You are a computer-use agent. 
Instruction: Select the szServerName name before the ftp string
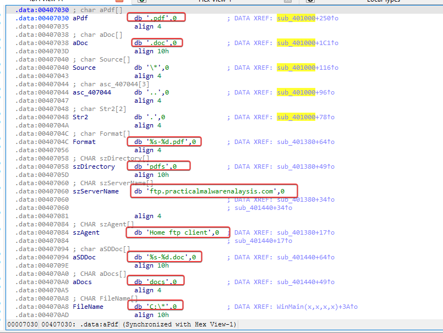[96, 191]
